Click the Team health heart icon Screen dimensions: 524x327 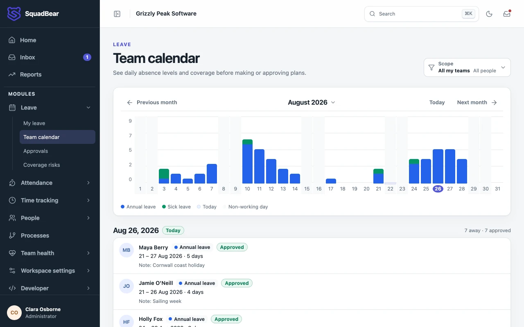[x=12, y=253]
